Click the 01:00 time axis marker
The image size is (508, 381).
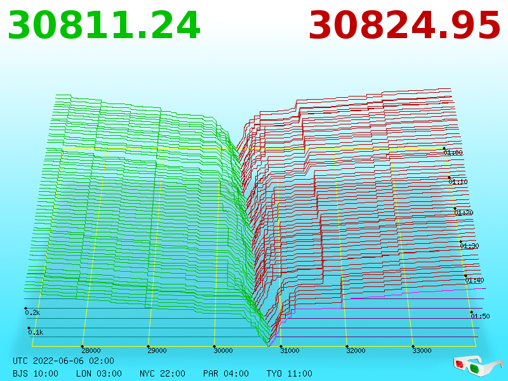pyautogui.click(x=453, y=152)
